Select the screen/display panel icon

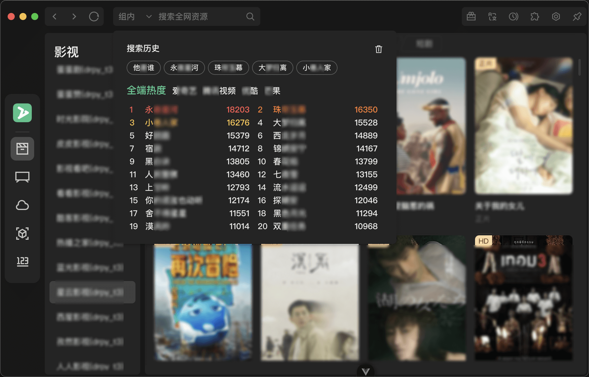point(22,176)
